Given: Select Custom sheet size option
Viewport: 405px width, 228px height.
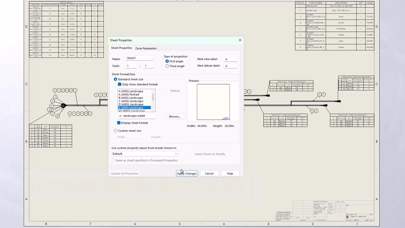Looking at the screenshot, I should pos(116,131).
